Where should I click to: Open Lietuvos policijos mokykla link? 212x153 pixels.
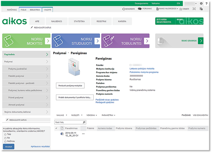tap(142, 69)
